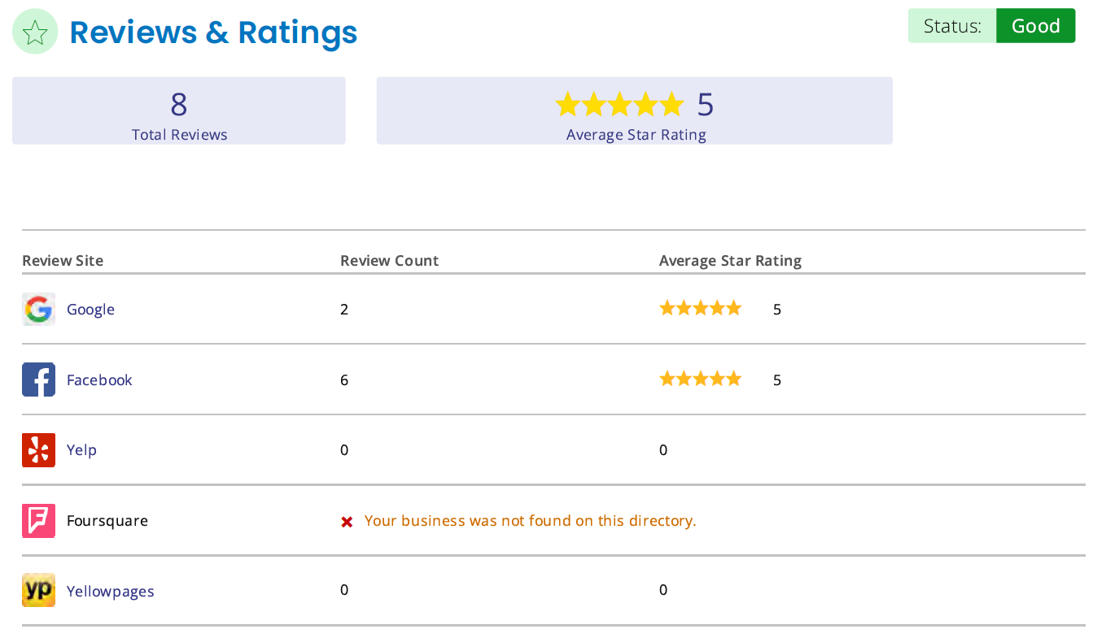Open the Facebook review site link

coord(99,380)
